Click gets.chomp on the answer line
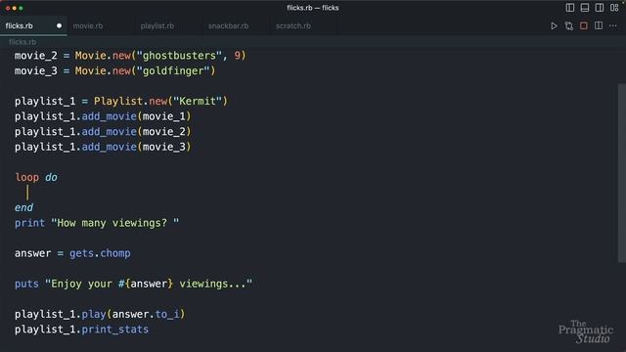626x352 pixels. tap(100, 253)
